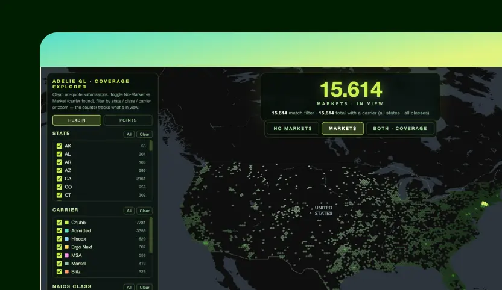Click the Hiscox blue color swatch
Image resolution: width=502 pixels, height=290 pixels.
(x=67, y=239)
